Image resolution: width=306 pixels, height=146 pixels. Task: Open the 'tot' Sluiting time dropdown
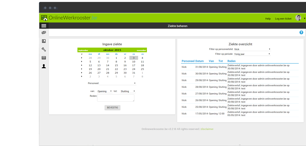click(128, 91)
